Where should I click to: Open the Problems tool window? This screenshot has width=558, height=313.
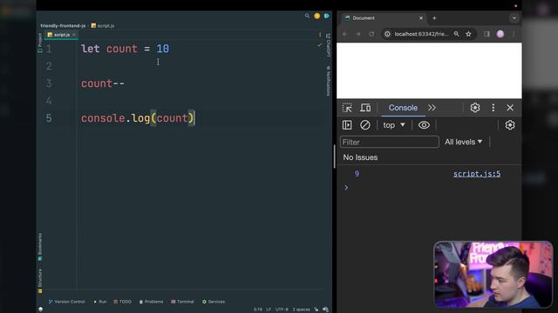point(151,302)
